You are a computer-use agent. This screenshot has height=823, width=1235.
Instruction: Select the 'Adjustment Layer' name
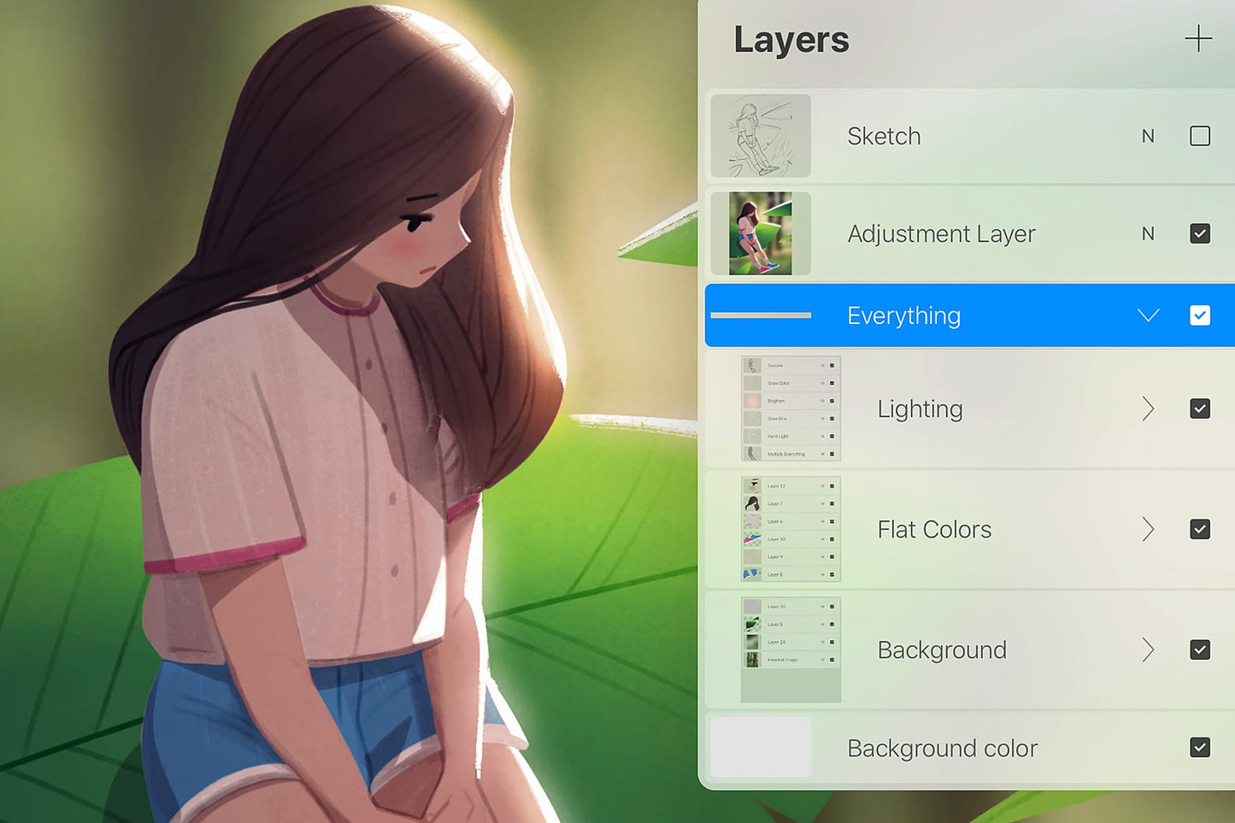(x=941, y=233)
